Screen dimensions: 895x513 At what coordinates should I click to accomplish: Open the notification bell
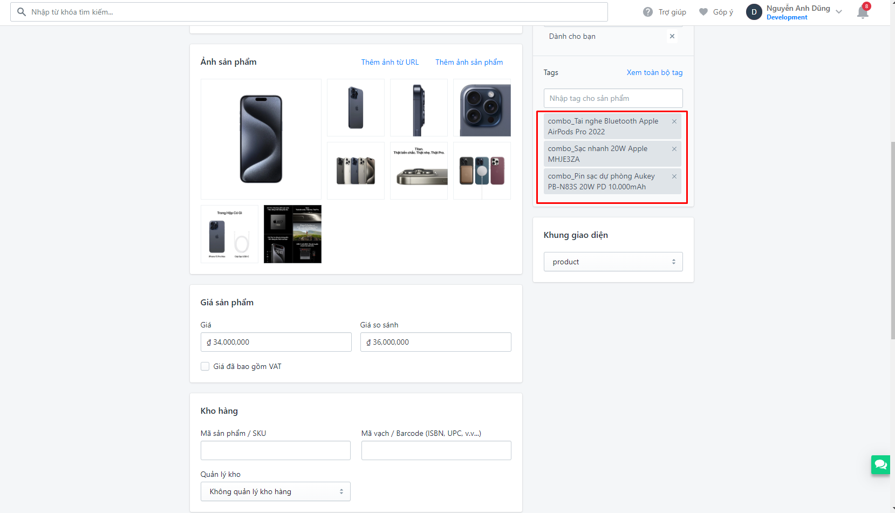pyautogui.click(x=863, y=12)
